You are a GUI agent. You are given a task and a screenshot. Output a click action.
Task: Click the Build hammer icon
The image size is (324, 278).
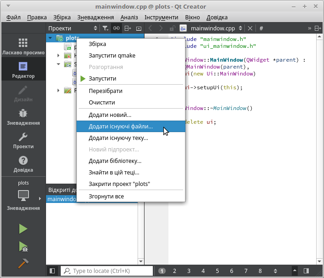pyautogui.click(x=23, y=264)
